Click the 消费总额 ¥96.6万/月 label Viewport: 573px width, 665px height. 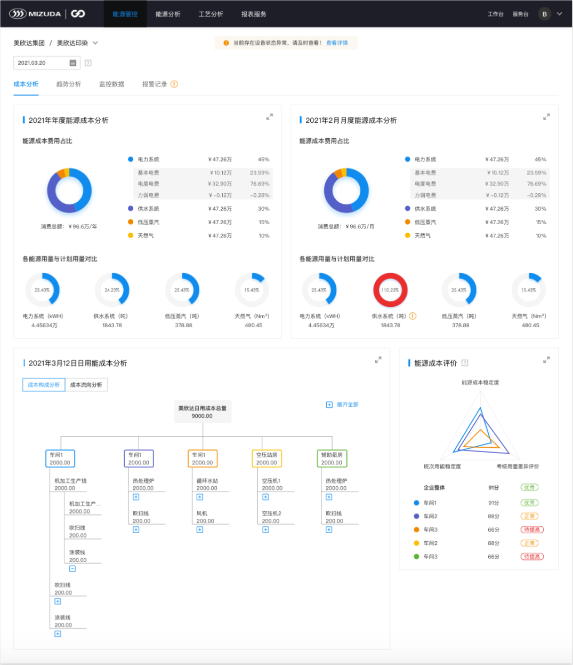point(346,226)
